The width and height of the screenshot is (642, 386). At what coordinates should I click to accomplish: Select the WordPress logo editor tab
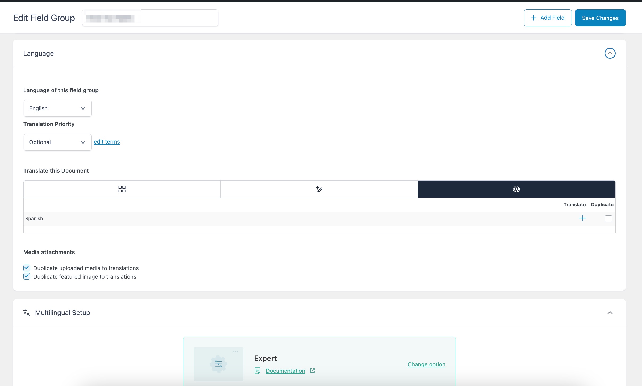pos(516,189)
